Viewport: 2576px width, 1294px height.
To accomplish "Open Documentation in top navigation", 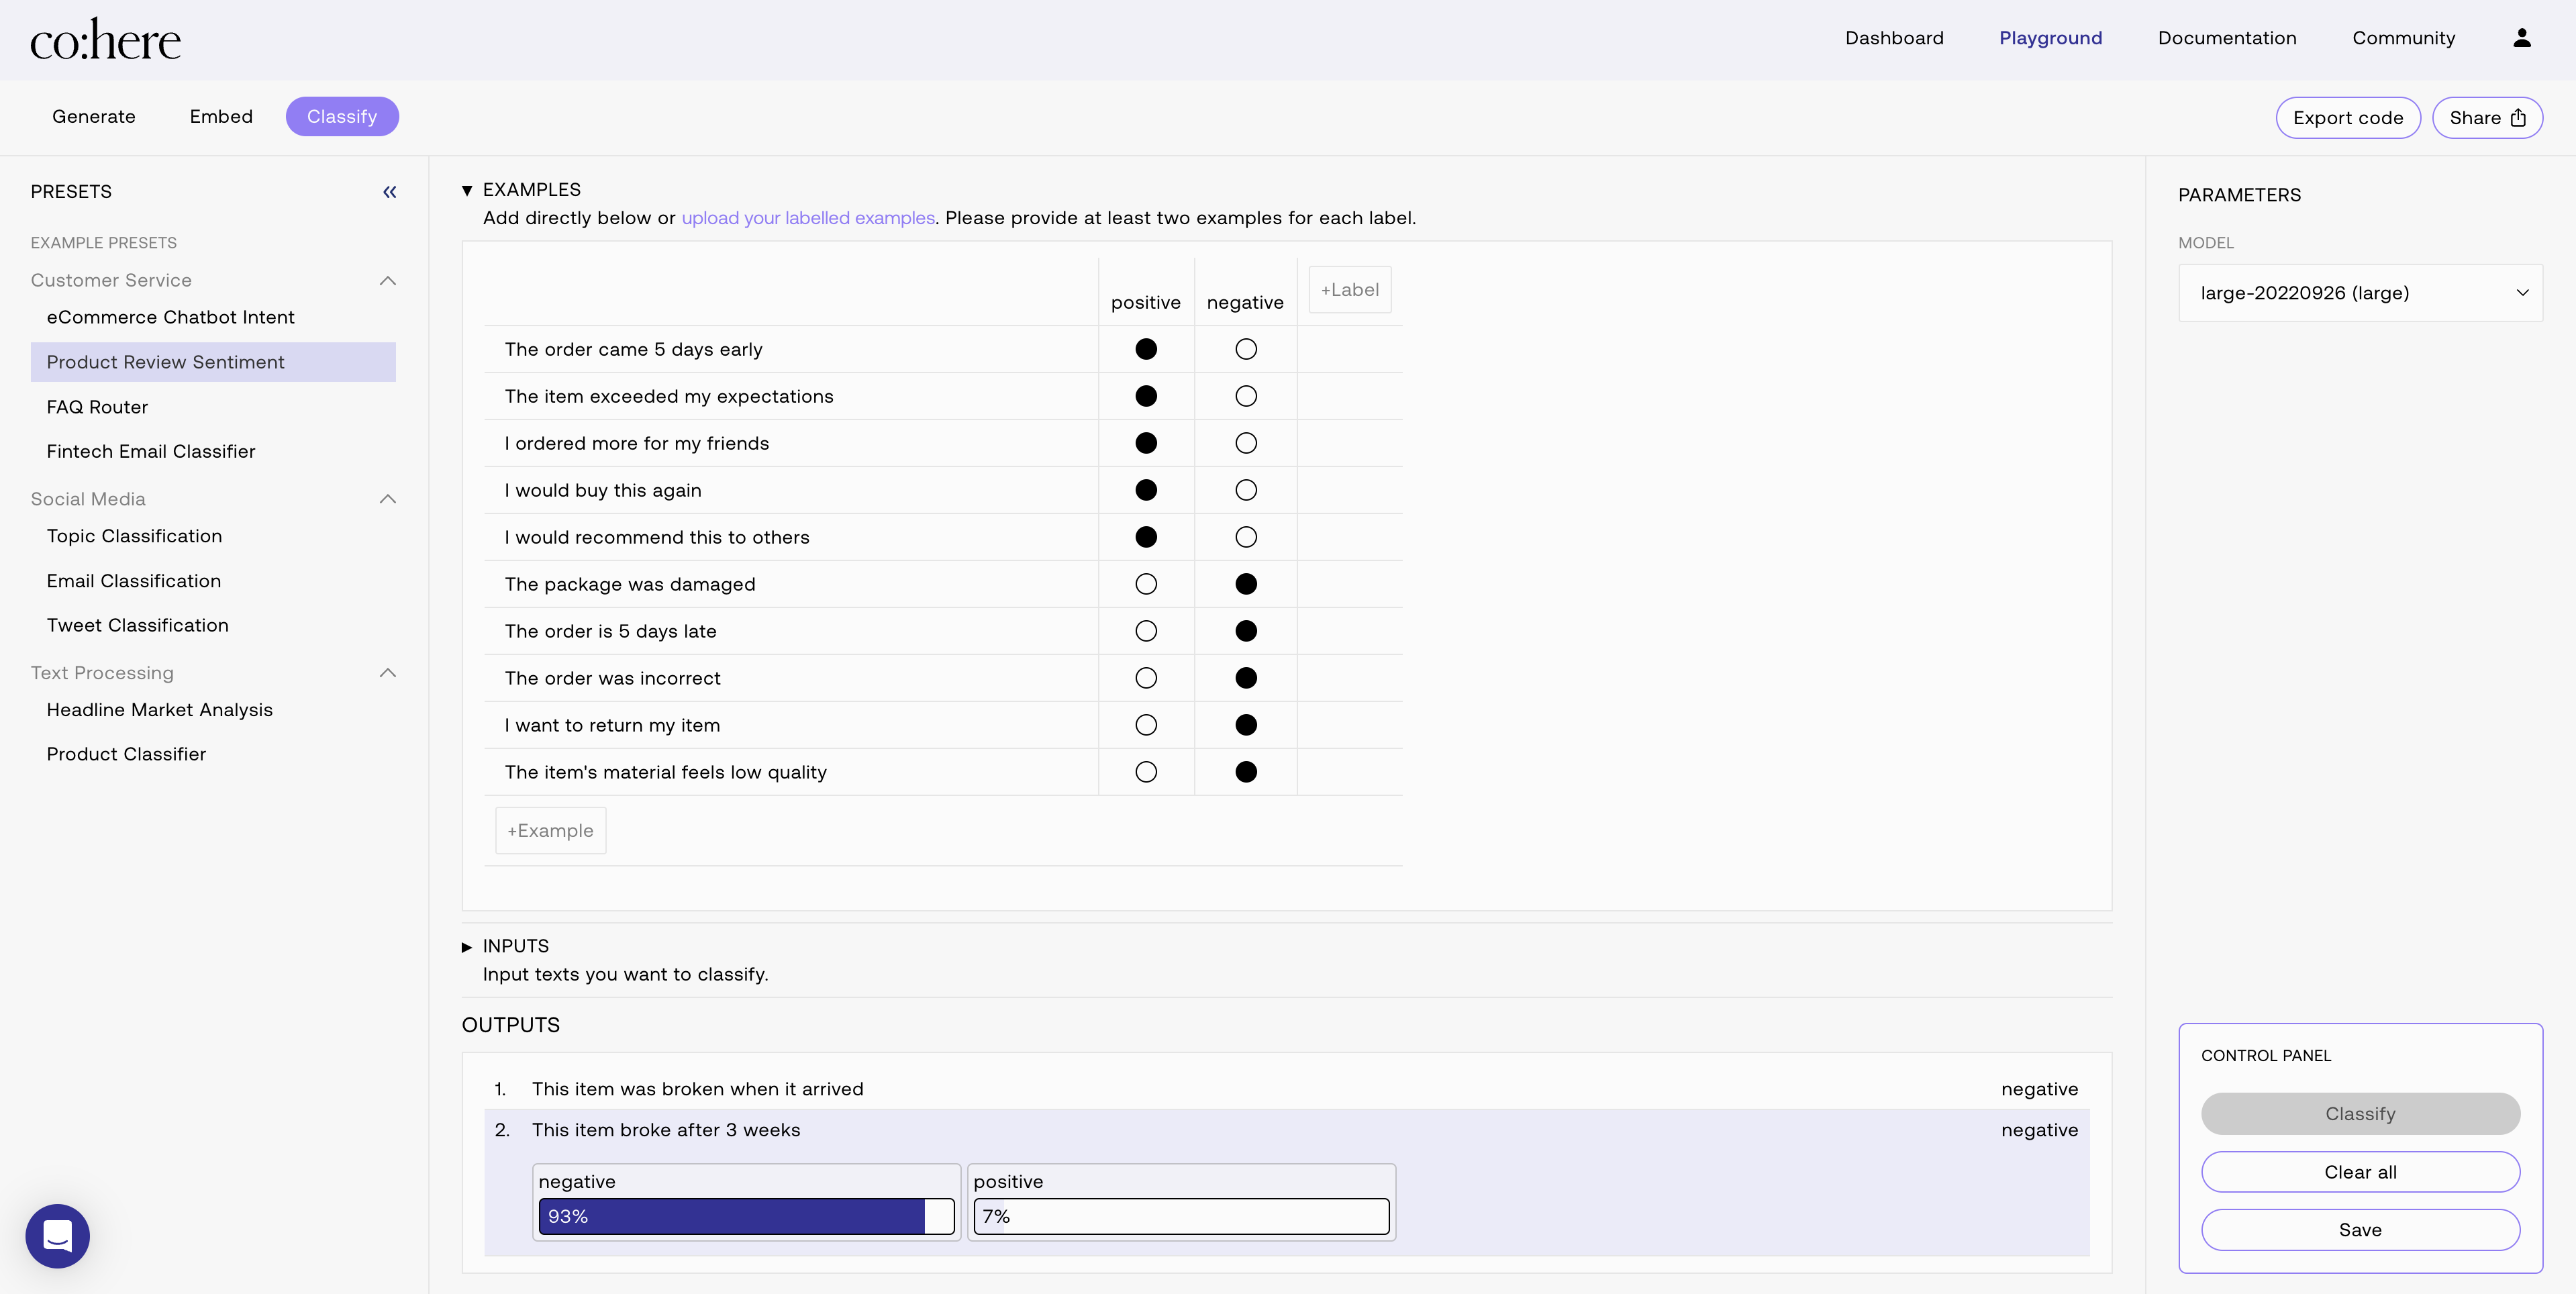I will tap(2226, 38).
